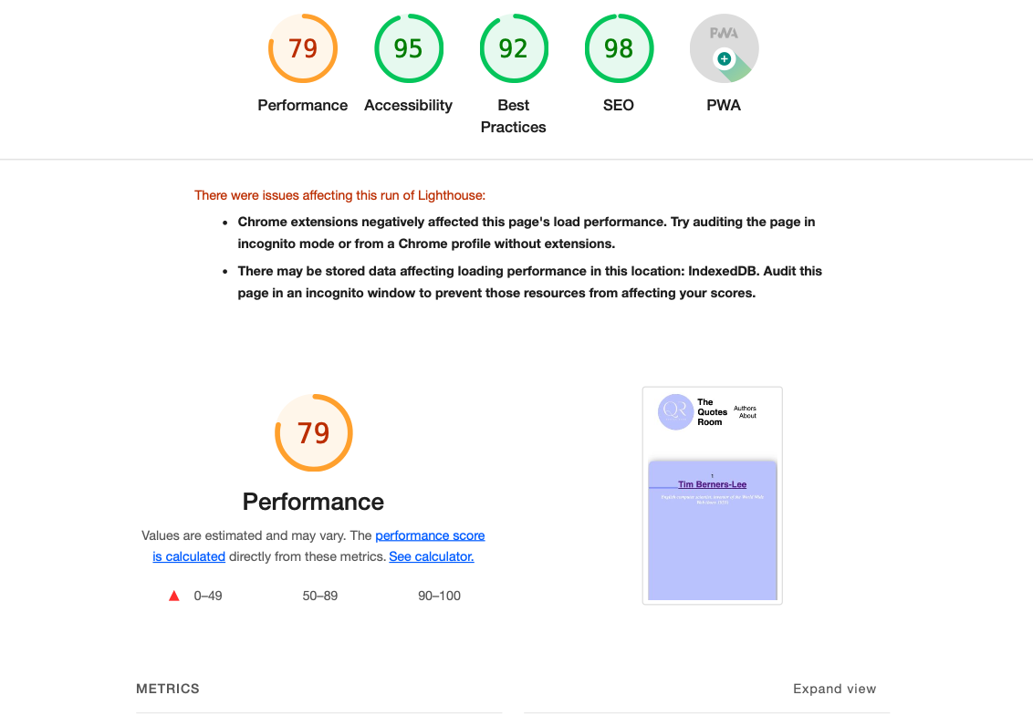
Task: Open the performance score is calculated link
Action: 430,535
